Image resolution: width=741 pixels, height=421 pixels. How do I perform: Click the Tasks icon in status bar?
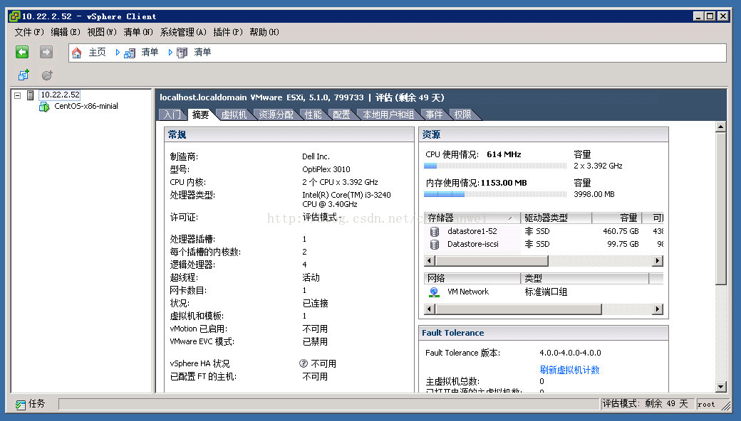point(21,405)
